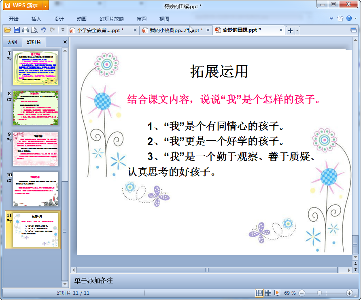Zoom in with the plus button
Viewport: 361px width, 300px height.
350,293
